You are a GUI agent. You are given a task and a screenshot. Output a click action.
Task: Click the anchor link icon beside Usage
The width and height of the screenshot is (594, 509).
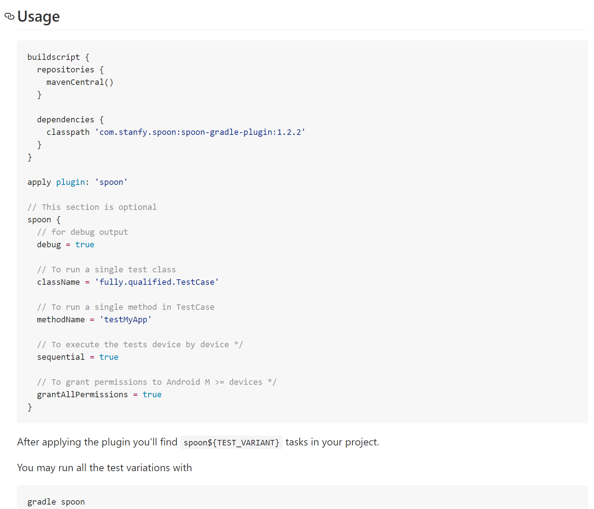point(9,17)
